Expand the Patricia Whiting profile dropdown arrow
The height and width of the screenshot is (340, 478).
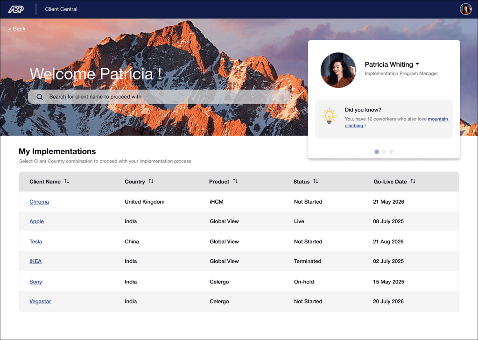pos(417,64)
